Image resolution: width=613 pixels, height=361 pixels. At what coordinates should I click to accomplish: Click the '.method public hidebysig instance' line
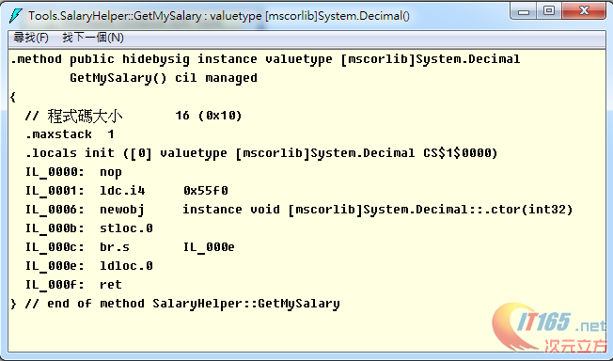click(x=265, y=59)
